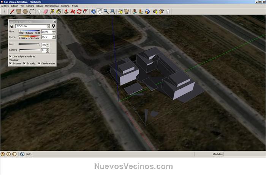Open the Cámara menu
This screenshot has height=175, width=266.
(30, 6)
